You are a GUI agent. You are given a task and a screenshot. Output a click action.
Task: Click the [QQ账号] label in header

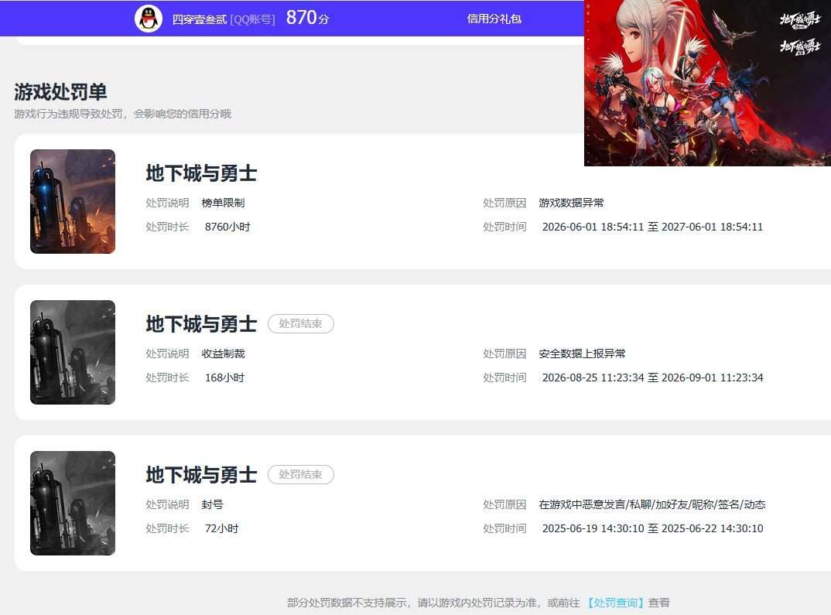tap(252, 19)
